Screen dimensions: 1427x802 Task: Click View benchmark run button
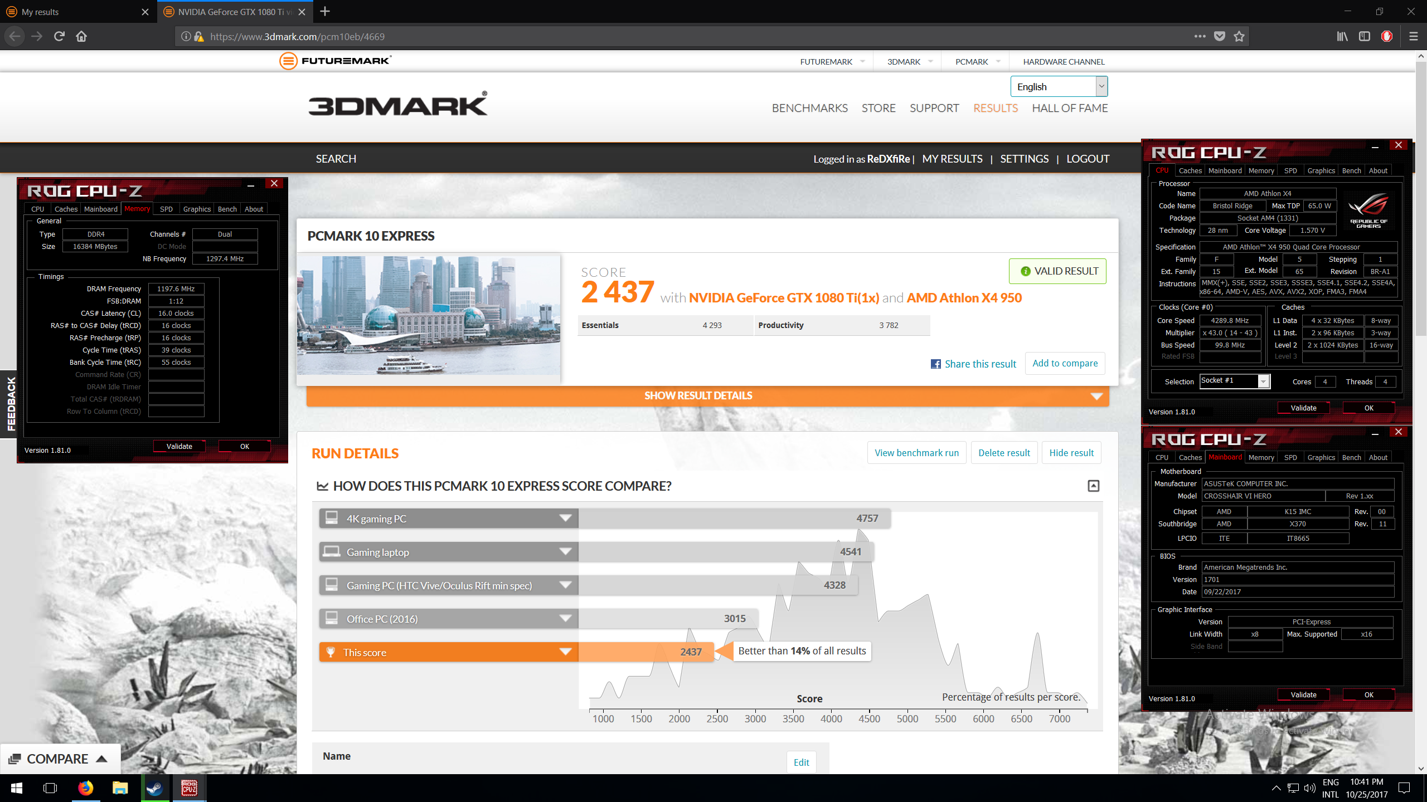(916, 453)
